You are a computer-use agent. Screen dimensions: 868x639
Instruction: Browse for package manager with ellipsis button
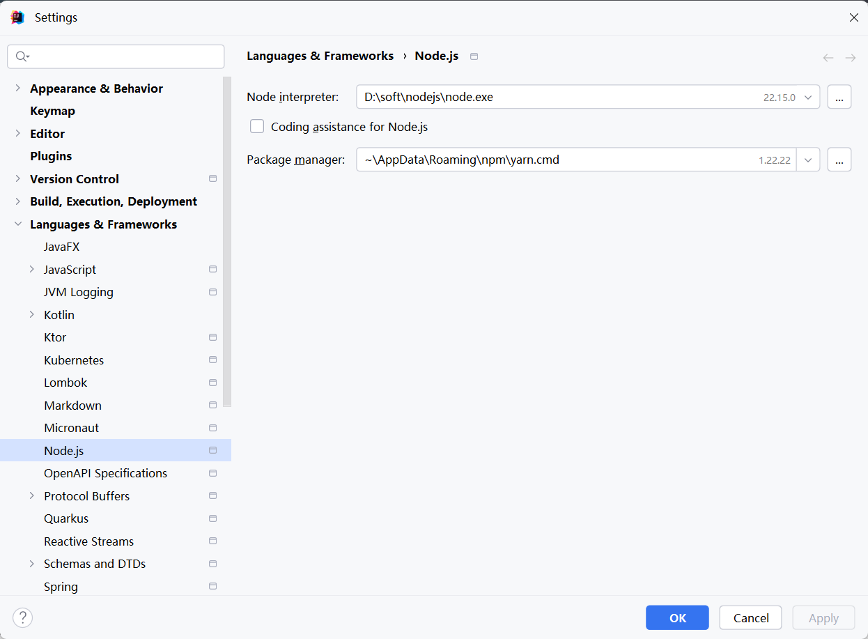coord(839,160)
